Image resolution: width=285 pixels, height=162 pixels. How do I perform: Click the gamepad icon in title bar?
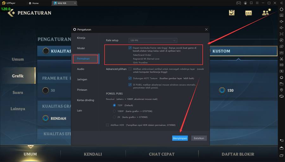238,3
